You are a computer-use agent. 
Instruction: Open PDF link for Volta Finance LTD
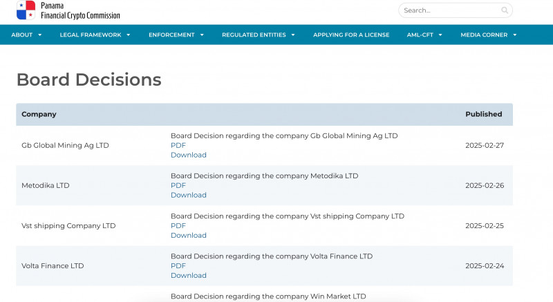click(x=178, y=265)
